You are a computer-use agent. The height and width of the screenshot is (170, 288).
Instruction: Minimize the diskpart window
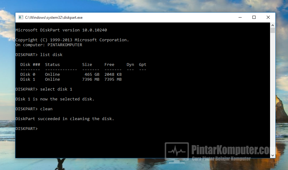pos(240,17)
